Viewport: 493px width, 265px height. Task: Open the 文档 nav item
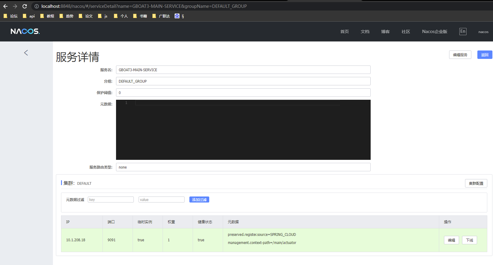365,32
